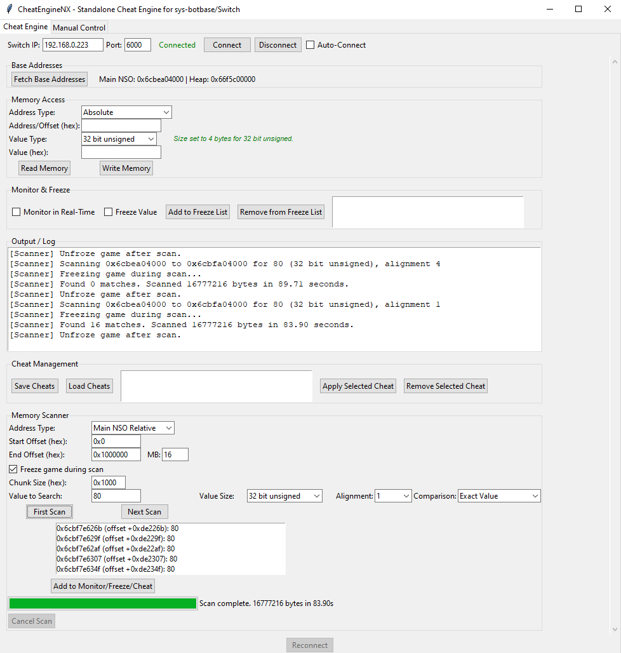Image resolution: width=621 pixels, height=653 pixels.
Task: Click the 'Connected' status text
Action: 177,45
